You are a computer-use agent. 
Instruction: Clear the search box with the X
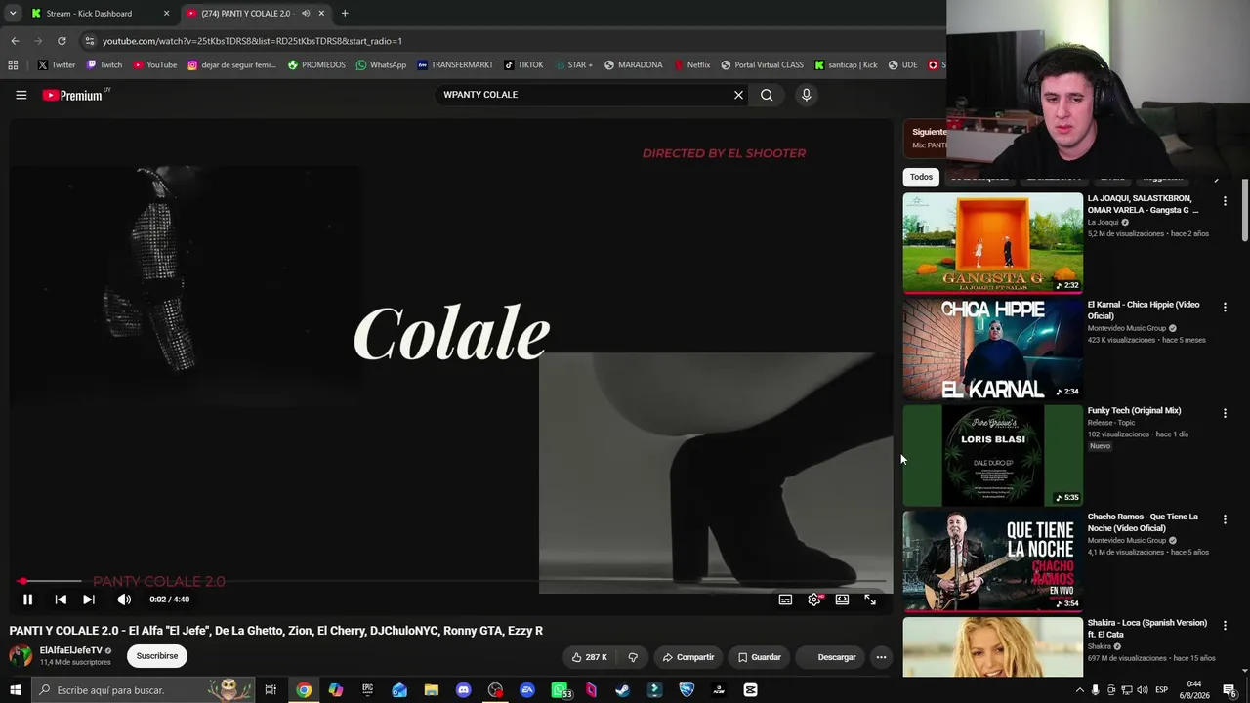coord(738,95)
